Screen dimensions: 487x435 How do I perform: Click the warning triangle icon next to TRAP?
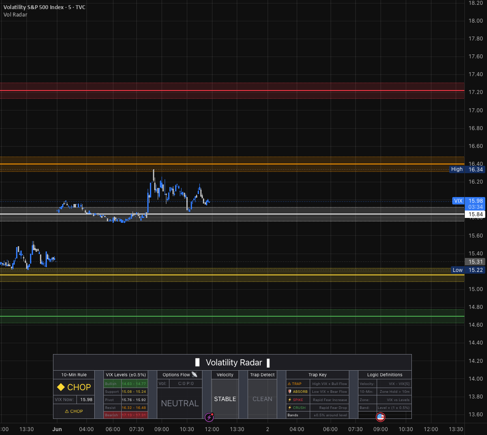pos(289,384)
